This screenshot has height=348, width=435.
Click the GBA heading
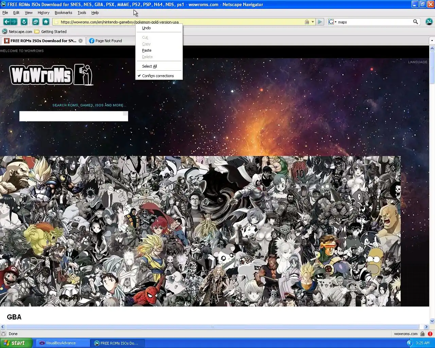coord(14,317)
